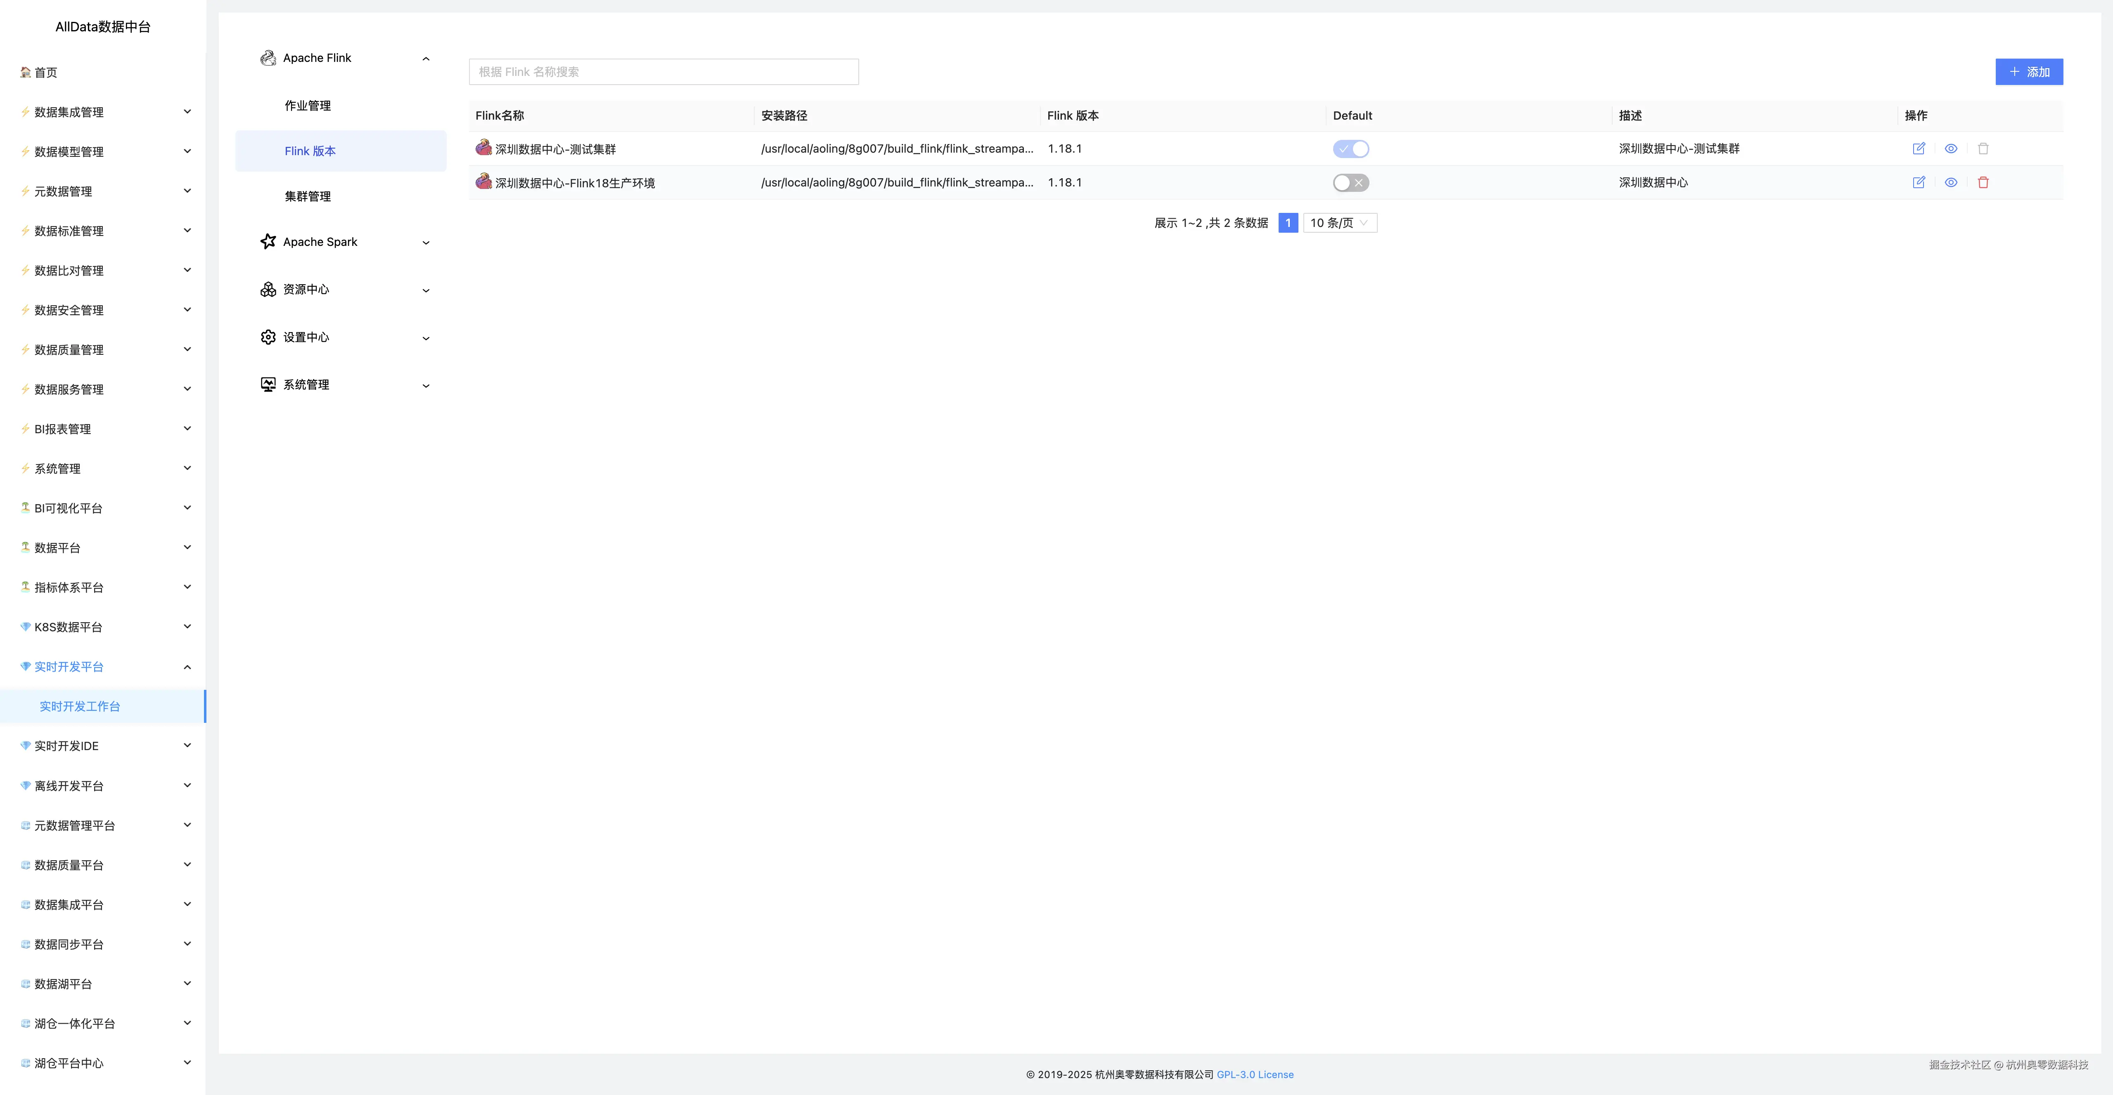Screen dimensions: 2113x1095
Task: Click edit icon for Flink18生产环境 row
Action: click(x=1918, y=183)
